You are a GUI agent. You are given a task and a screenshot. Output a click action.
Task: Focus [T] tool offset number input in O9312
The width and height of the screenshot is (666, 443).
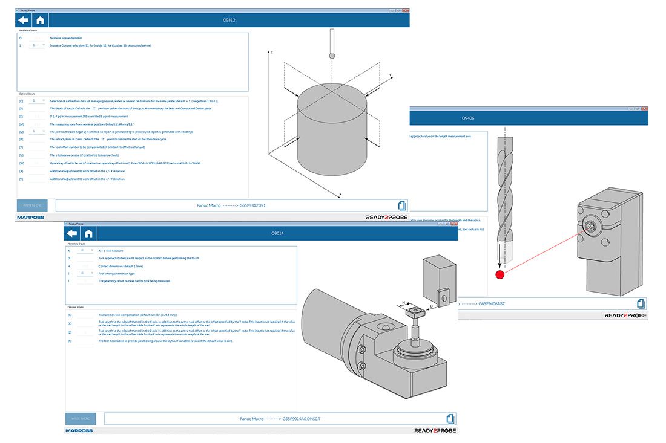(x=37, y=147)
